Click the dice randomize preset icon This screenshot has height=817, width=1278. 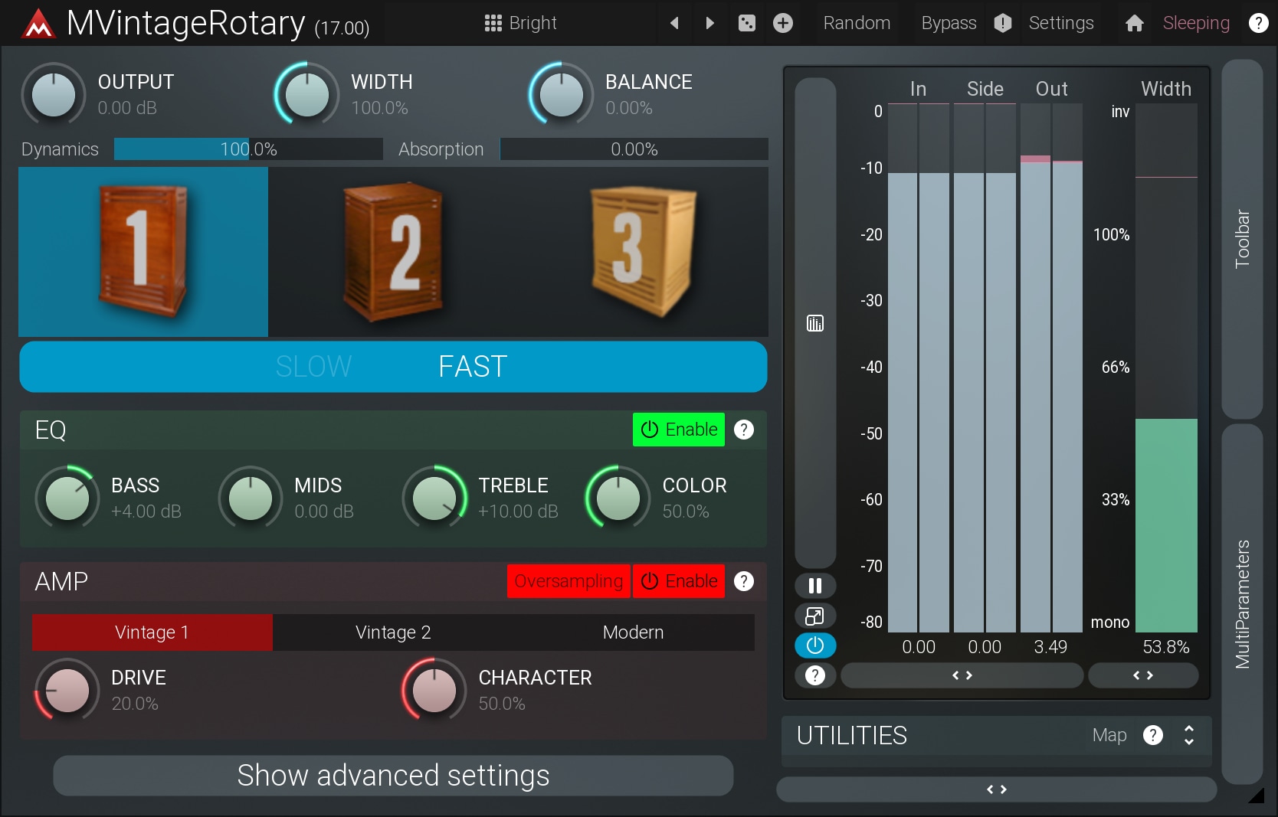tap(746, 23)
